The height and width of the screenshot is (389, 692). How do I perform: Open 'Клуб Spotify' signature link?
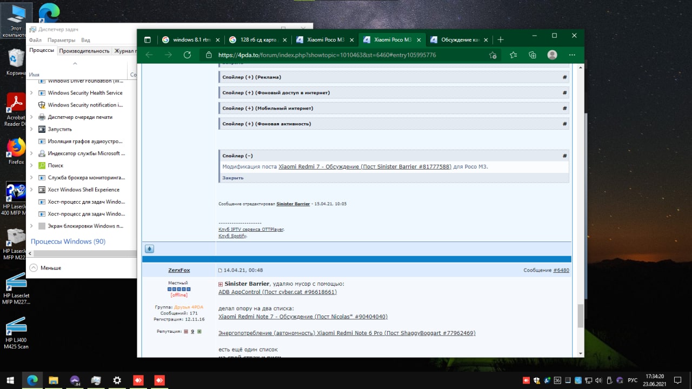(232, 236)
